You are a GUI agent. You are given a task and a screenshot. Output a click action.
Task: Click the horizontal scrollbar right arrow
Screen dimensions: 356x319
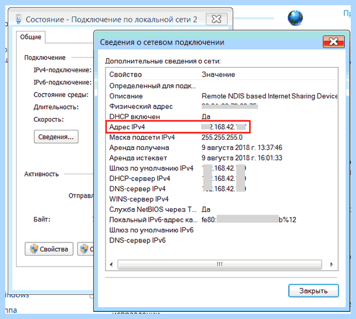pyautogui.click(x=331, y=264)
